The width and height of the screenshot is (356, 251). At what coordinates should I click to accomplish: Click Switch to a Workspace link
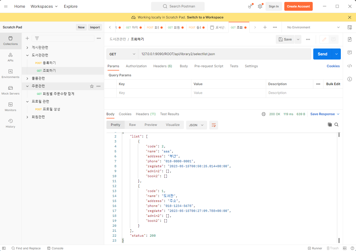click(x=205, y=17)
